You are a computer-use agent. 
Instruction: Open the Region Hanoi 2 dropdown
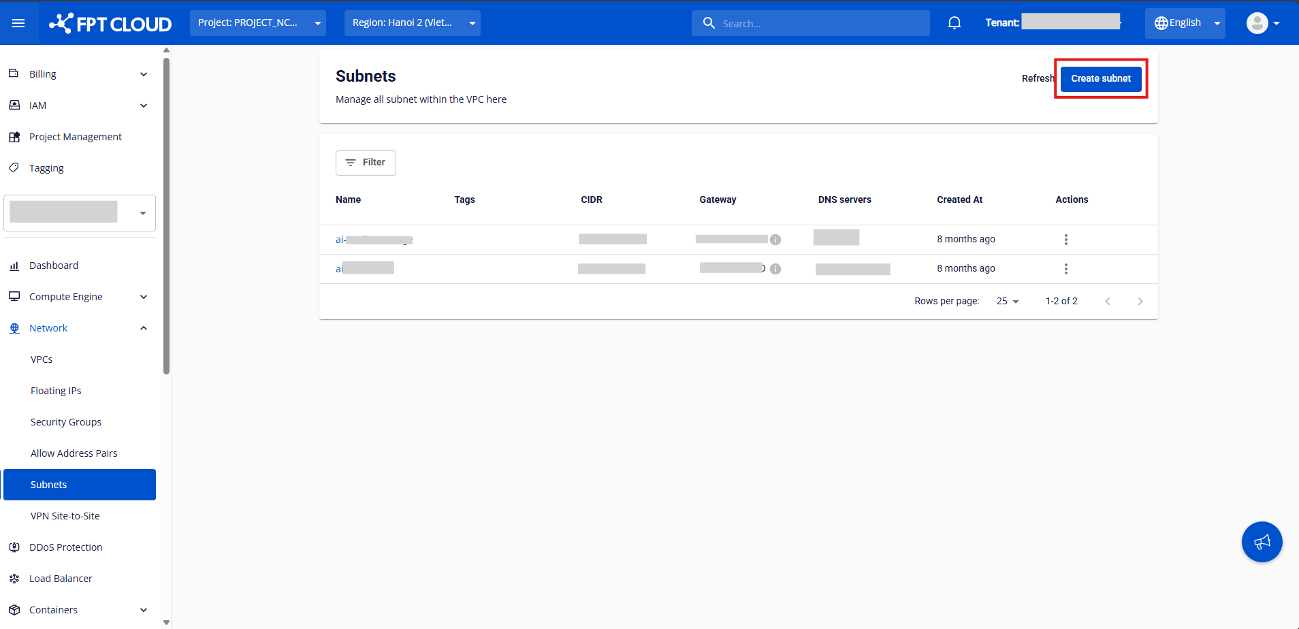coord(412,23)
